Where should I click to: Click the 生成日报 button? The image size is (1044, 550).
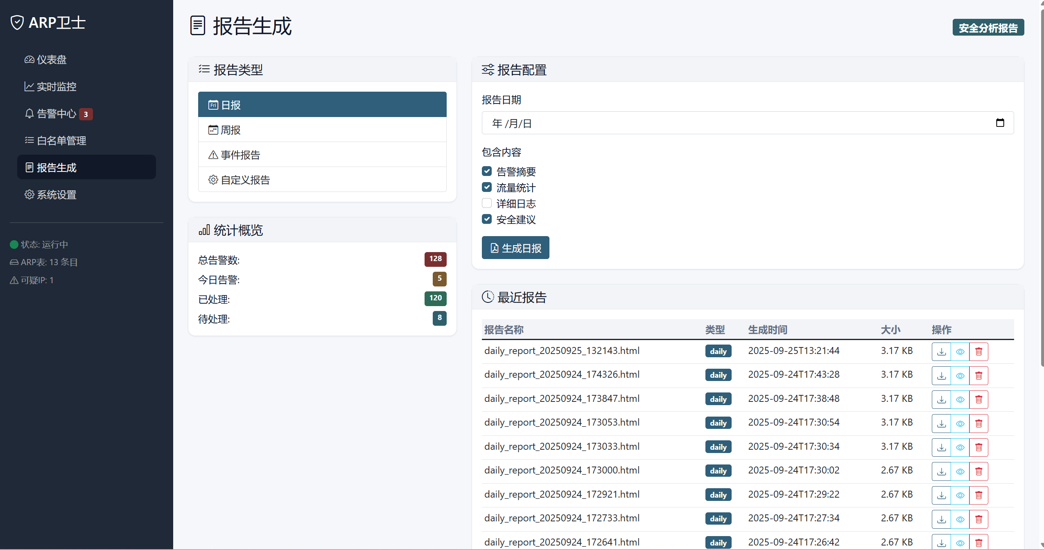515,248
